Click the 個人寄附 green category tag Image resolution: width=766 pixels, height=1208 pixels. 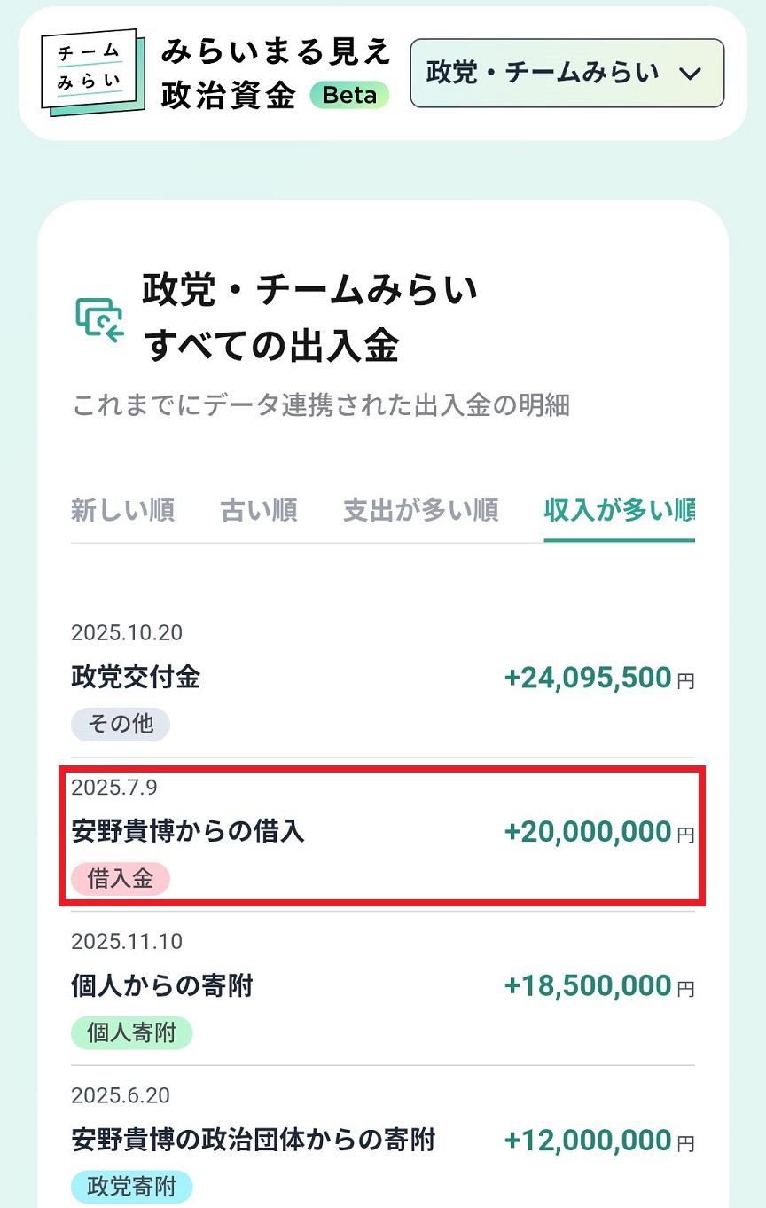(x=131, y=1032)
